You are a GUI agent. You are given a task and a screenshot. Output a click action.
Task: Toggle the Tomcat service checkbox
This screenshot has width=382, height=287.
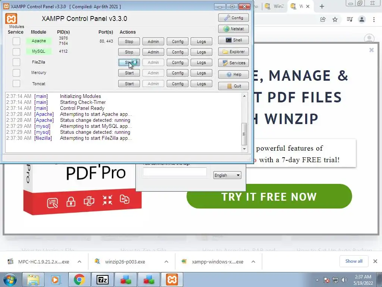pos(16,83)
